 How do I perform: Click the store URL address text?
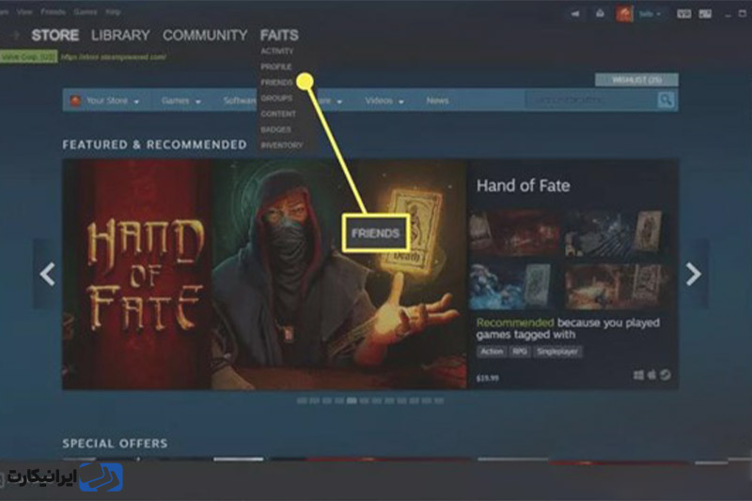113,56
